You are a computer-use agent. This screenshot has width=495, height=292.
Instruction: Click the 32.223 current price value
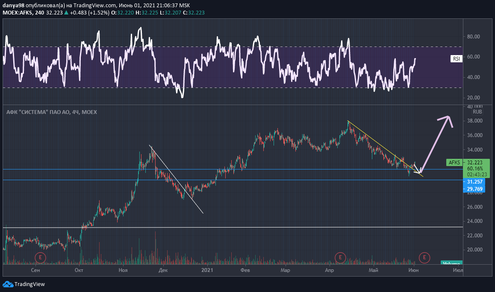[475, 162]
